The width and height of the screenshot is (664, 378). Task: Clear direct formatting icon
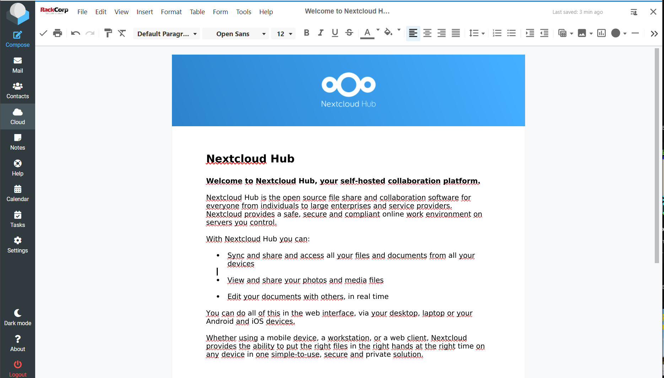click(x=122, y=33)
